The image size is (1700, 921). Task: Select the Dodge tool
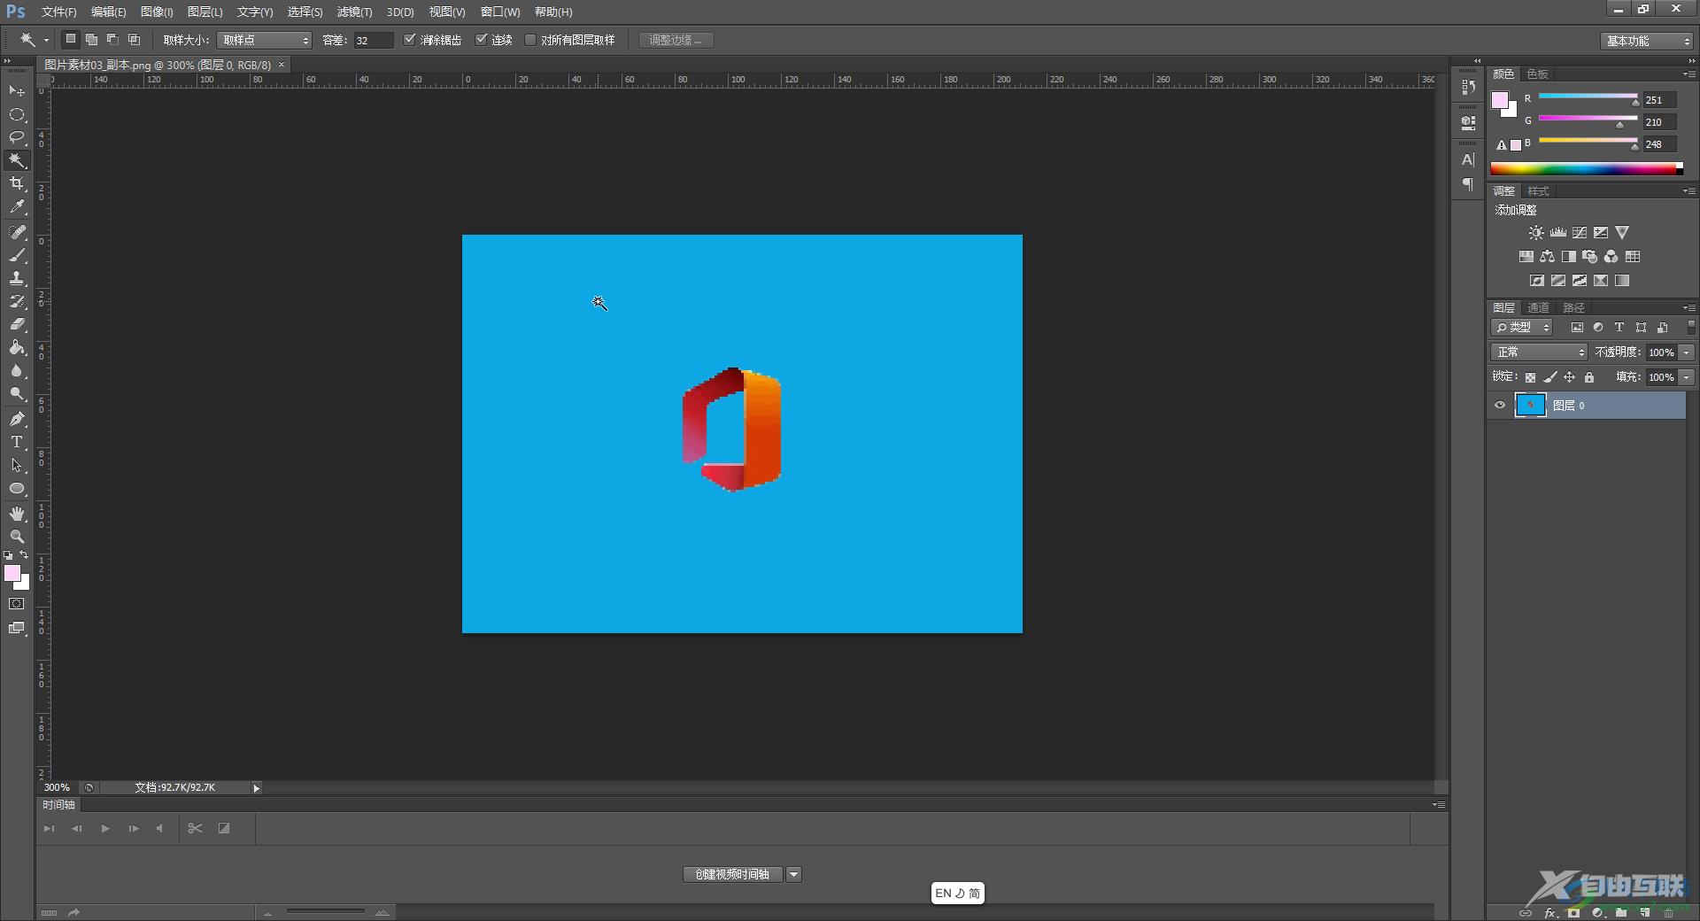(x=16, y=393)
